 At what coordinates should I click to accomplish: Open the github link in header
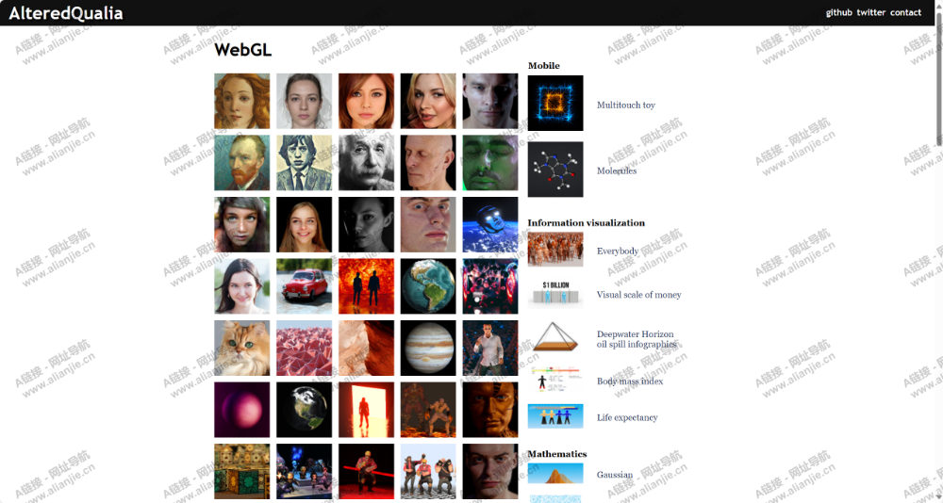pos(838,12)
